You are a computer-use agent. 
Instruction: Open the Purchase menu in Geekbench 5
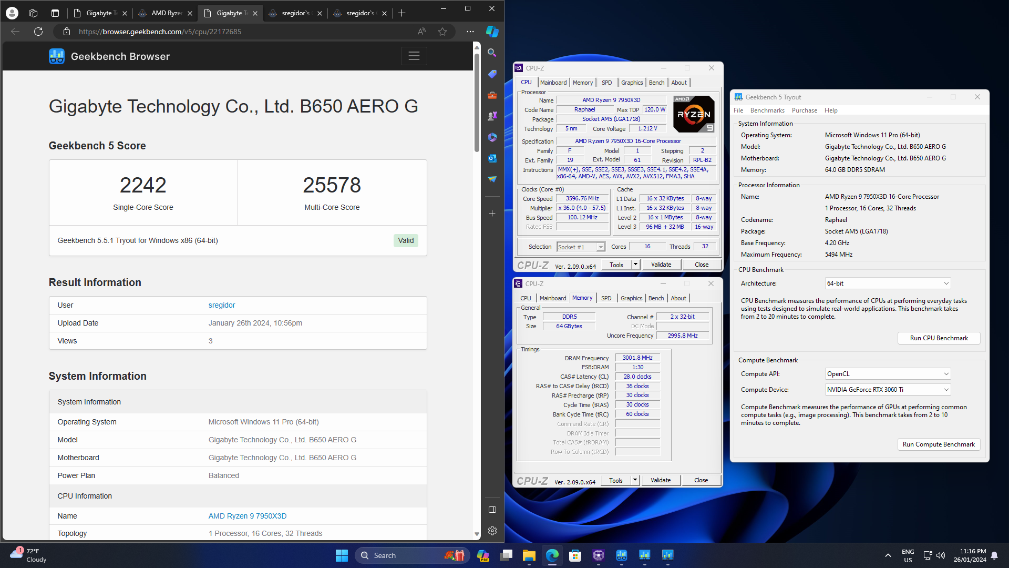[x=805, y=110]
